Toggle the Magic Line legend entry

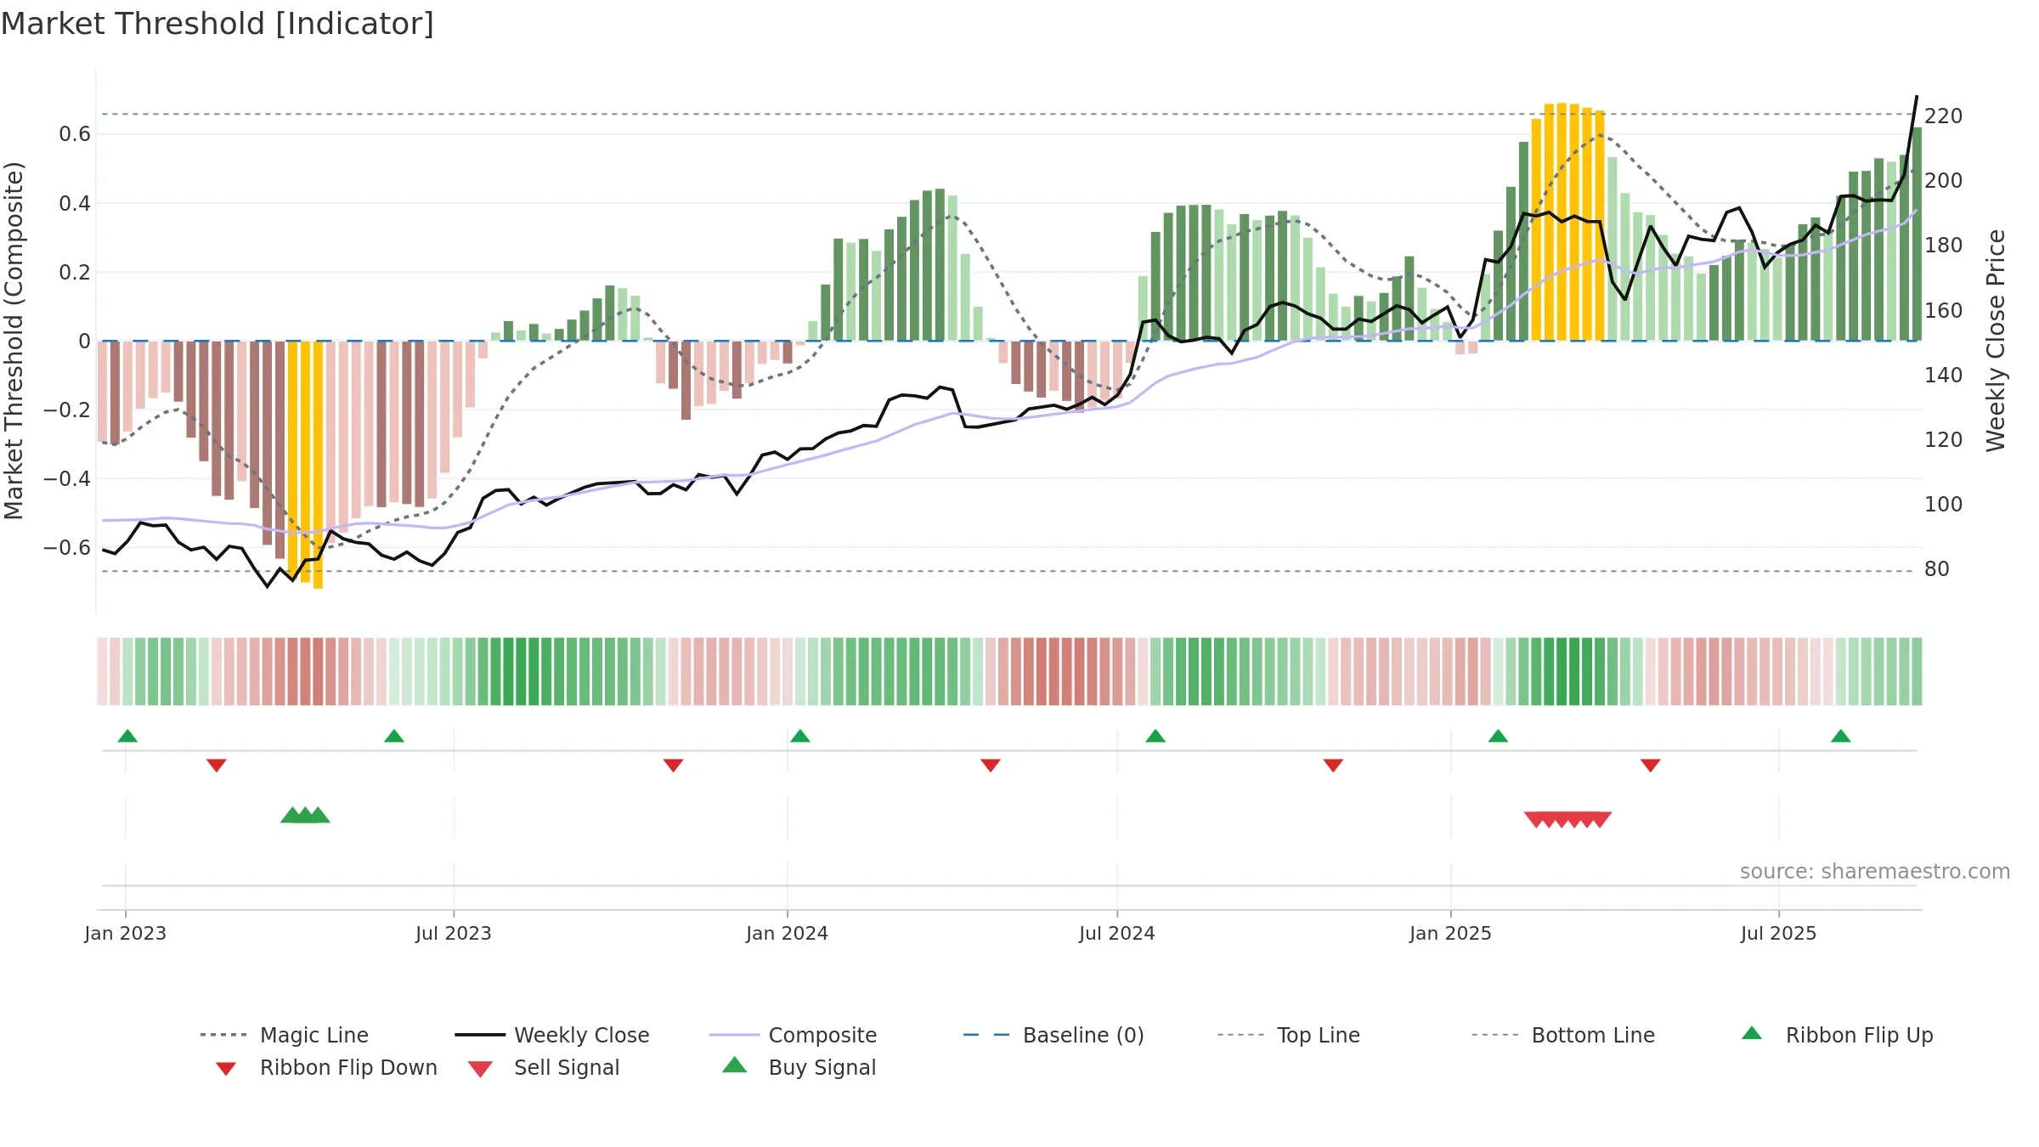tap(285, 1035)
